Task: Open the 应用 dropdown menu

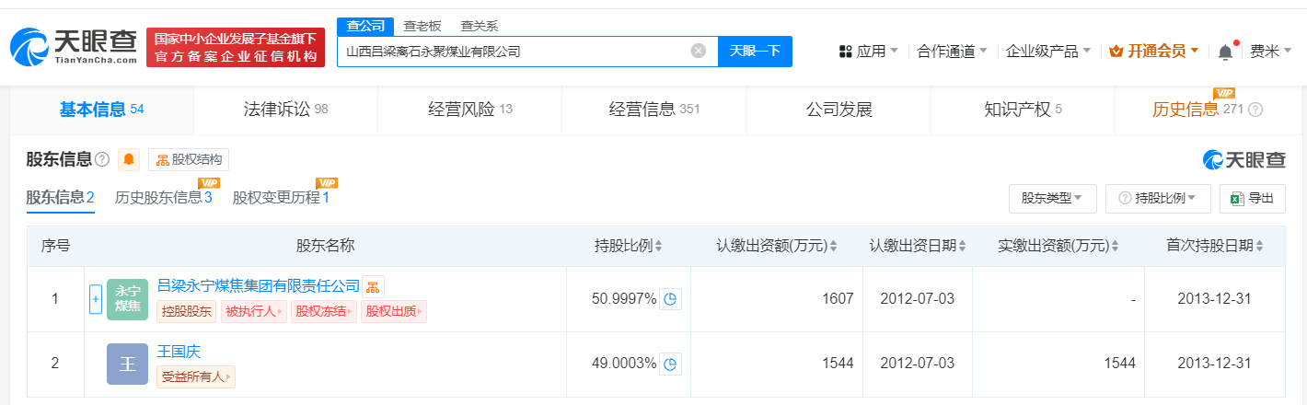Action: (x=869, y=52)
